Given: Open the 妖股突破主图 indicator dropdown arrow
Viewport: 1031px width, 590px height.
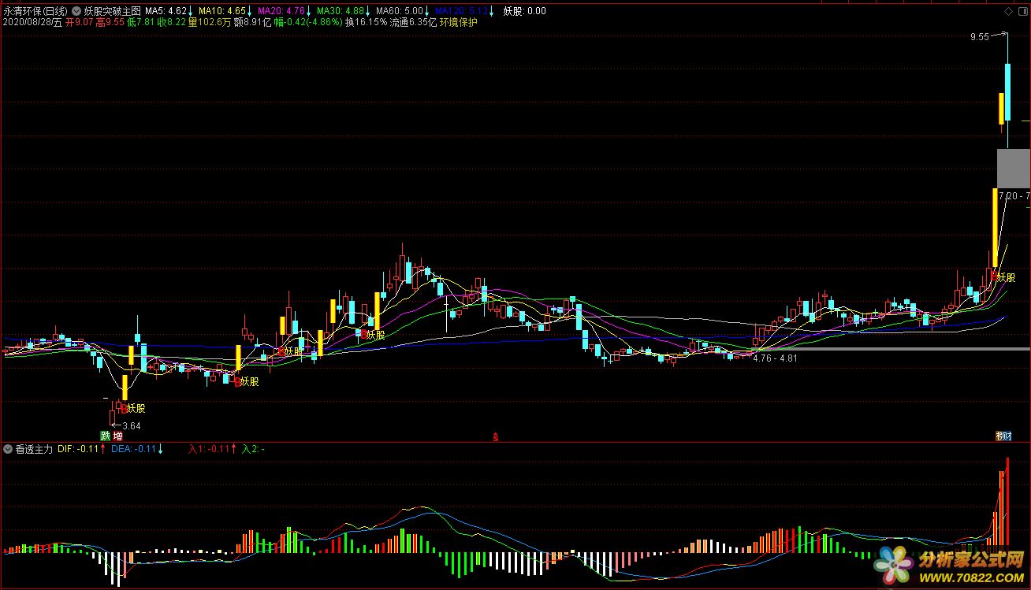Looking at the screenshot, I should click(76, 11).
